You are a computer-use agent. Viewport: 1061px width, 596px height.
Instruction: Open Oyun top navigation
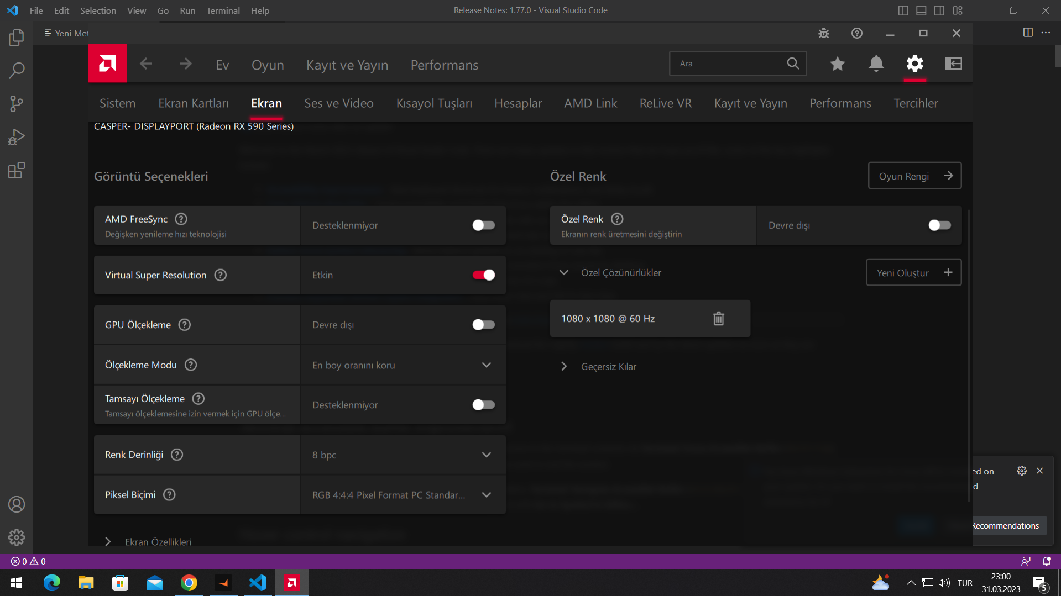tap(268, 65)
